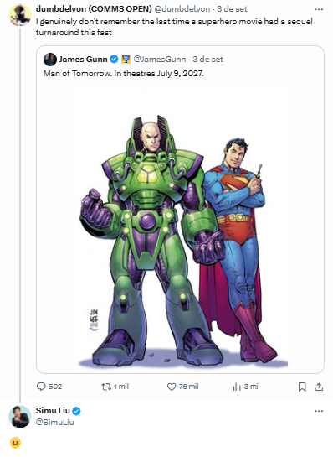Share the tweet using the upload icon

319,387
